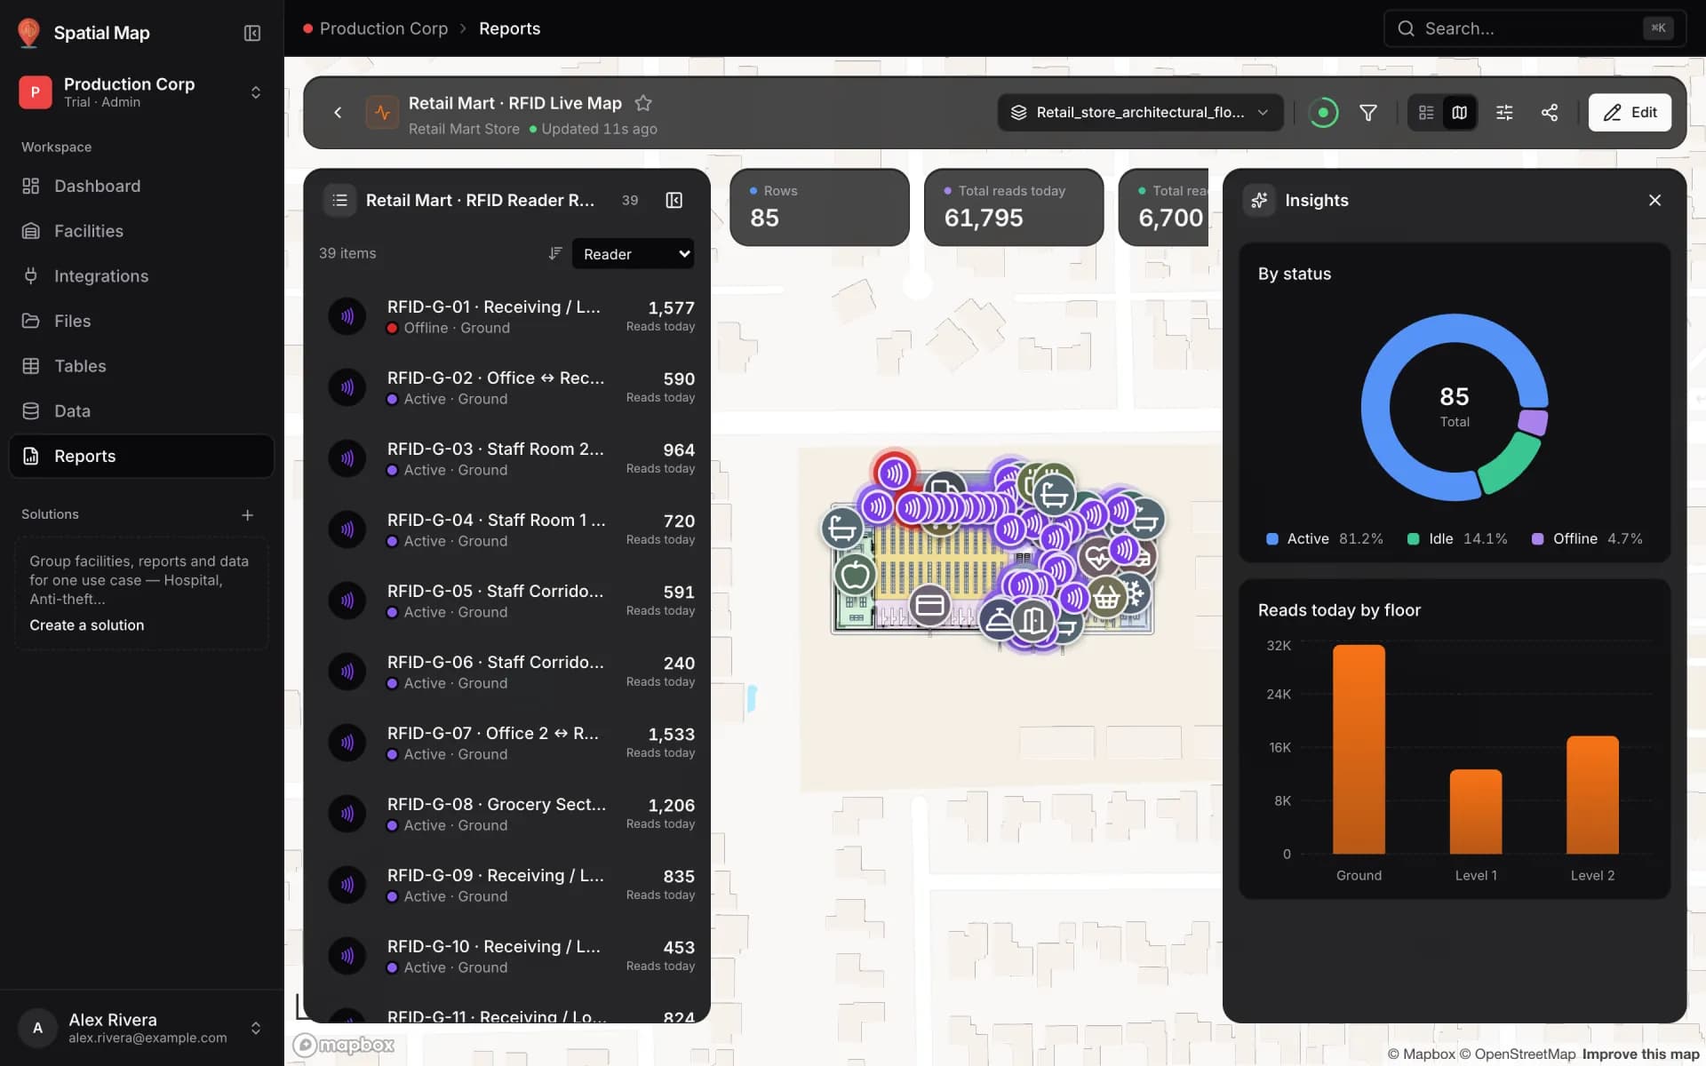Click the Total reads today 61,795 card

[x=1014, y=207]
